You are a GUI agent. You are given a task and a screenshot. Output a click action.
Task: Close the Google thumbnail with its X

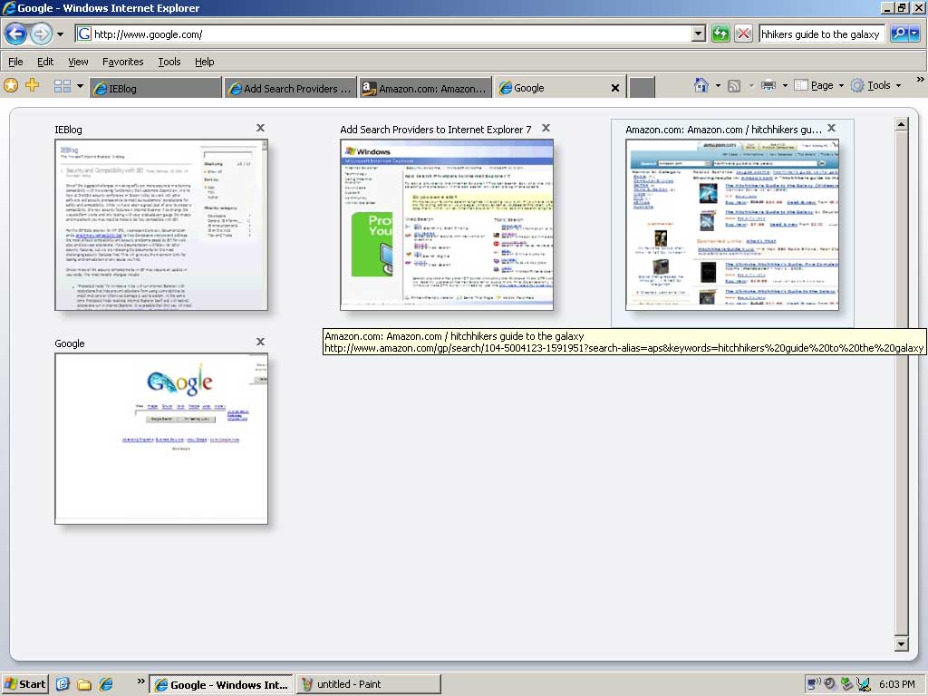click(x=260, y=342)
